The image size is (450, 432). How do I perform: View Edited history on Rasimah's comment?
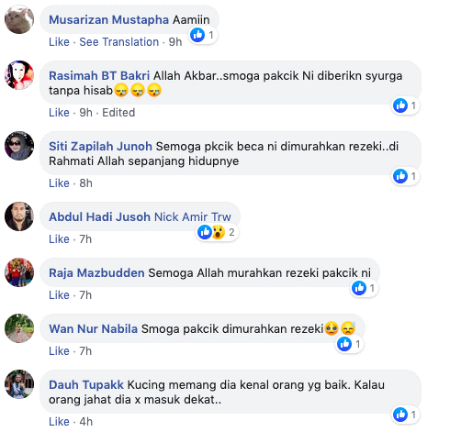click(118, 113)
